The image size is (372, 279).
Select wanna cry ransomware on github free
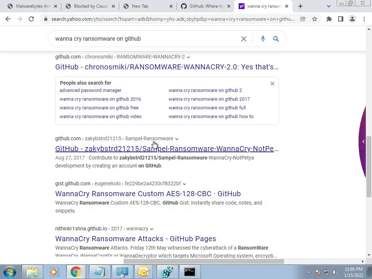[x=99, y=108]
